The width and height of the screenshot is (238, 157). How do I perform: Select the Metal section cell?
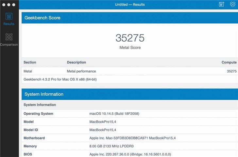coord(28,71)
